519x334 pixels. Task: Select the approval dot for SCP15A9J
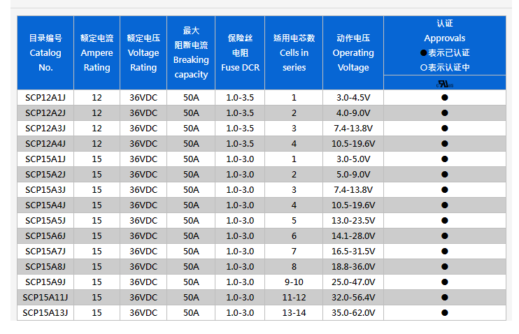point(444,282)
